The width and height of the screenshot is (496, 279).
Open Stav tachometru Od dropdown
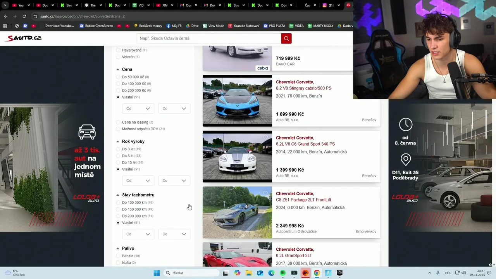click(138, 234)
